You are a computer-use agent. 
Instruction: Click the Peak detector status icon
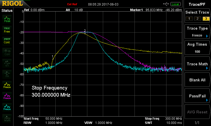pyautogui.click(x=7, y=19)
